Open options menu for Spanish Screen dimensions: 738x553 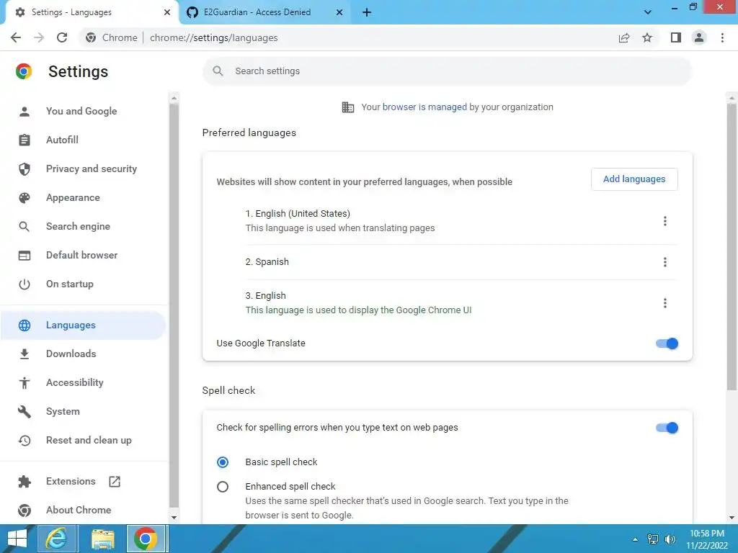coord(665,262)
